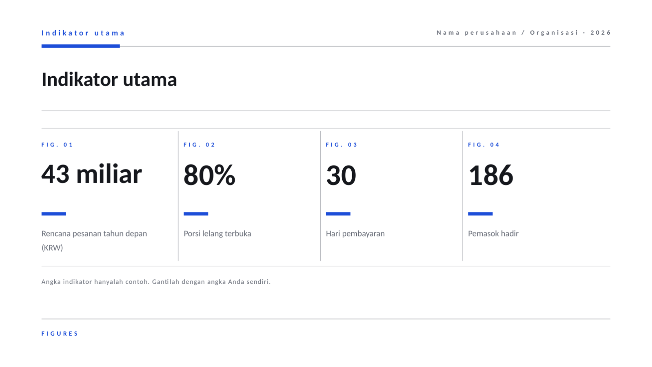Select the "80%" figure
Viewport: 652px width, 367px height.
coord(209,175)
